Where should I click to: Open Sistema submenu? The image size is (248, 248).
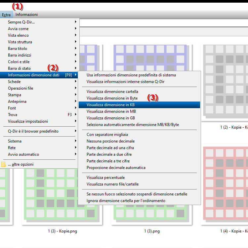[x=39, y=141]
